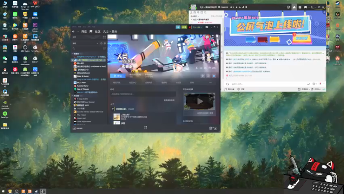Collapse the second library collection header
The height and width of the screenshot is (194, 344).
pyautogui.click(x=77, y=96)
